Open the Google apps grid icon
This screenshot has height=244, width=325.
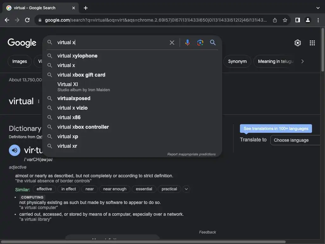pos(312,43)
